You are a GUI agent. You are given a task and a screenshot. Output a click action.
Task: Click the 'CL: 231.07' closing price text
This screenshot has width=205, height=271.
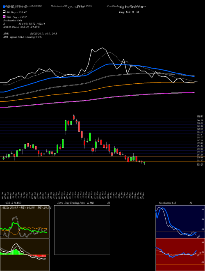[76, 7]
